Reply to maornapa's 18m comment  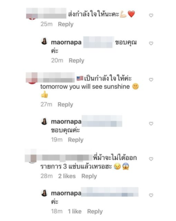point(95,211)
